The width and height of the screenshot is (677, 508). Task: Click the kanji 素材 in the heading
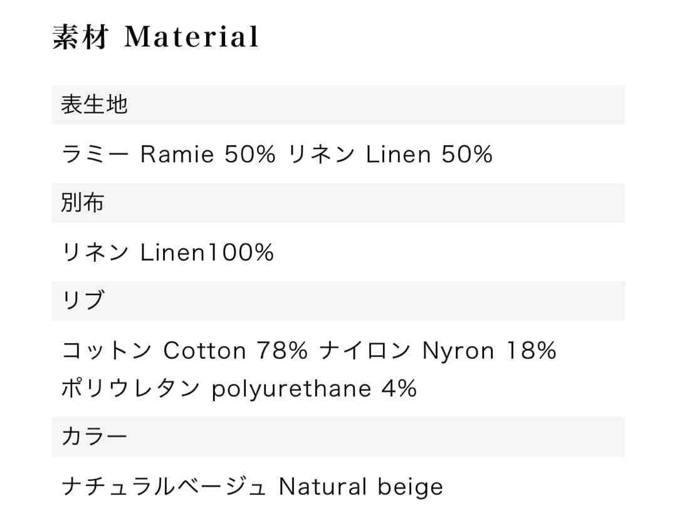(x=81, y=36)
